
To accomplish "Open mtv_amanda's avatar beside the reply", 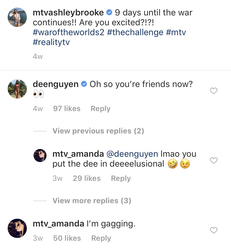I will 40,156.
